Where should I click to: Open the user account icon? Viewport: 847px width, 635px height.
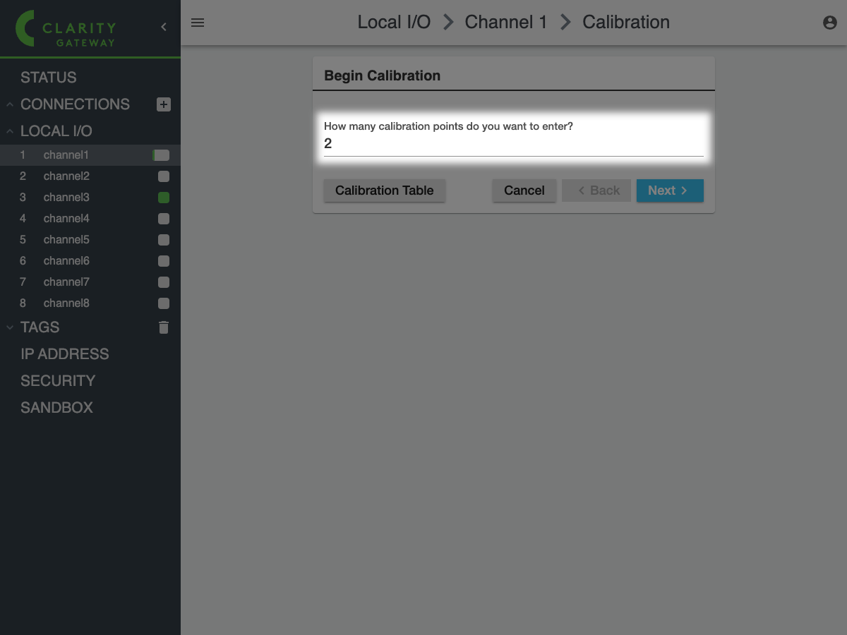point(830,23)
